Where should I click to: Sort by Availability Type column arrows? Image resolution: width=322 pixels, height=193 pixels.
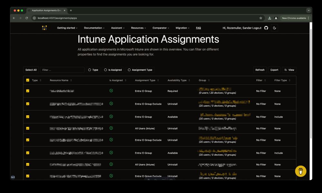[x=189, y=80]
